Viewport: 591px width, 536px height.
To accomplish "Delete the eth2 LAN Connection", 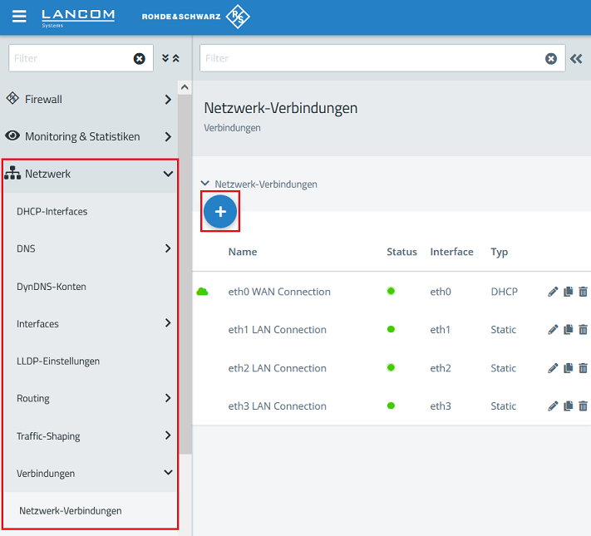I will [x=583, y=368].
